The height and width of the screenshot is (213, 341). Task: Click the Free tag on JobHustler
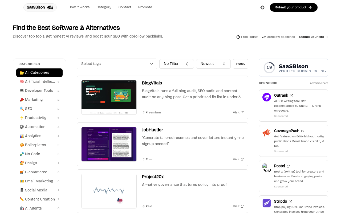click(x=147, y=159)
